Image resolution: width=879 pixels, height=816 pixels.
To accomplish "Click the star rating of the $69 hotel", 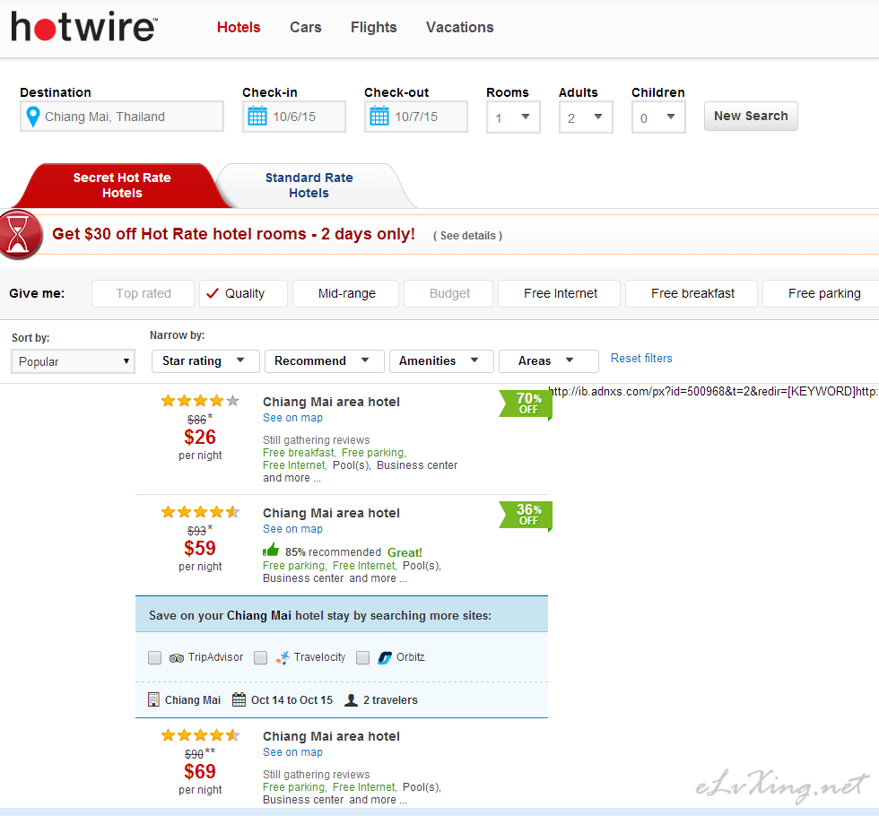I will 200,735.
